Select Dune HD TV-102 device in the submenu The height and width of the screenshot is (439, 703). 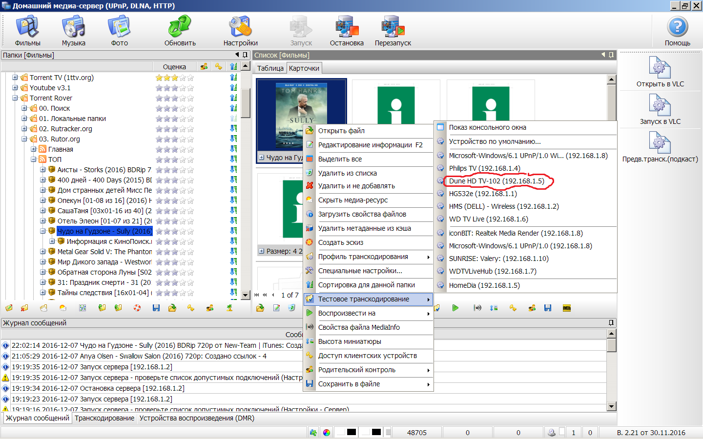tap(496, 181)
